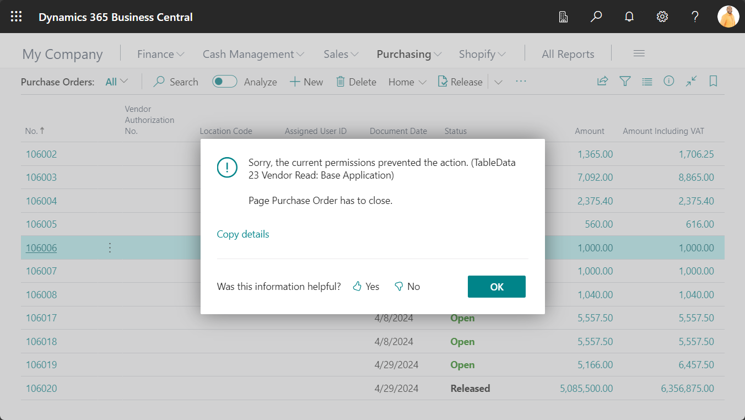This screenshot has width=745, height=420.
Task: Bookmark the Purchase Orders page
Action: click(713, 81)
